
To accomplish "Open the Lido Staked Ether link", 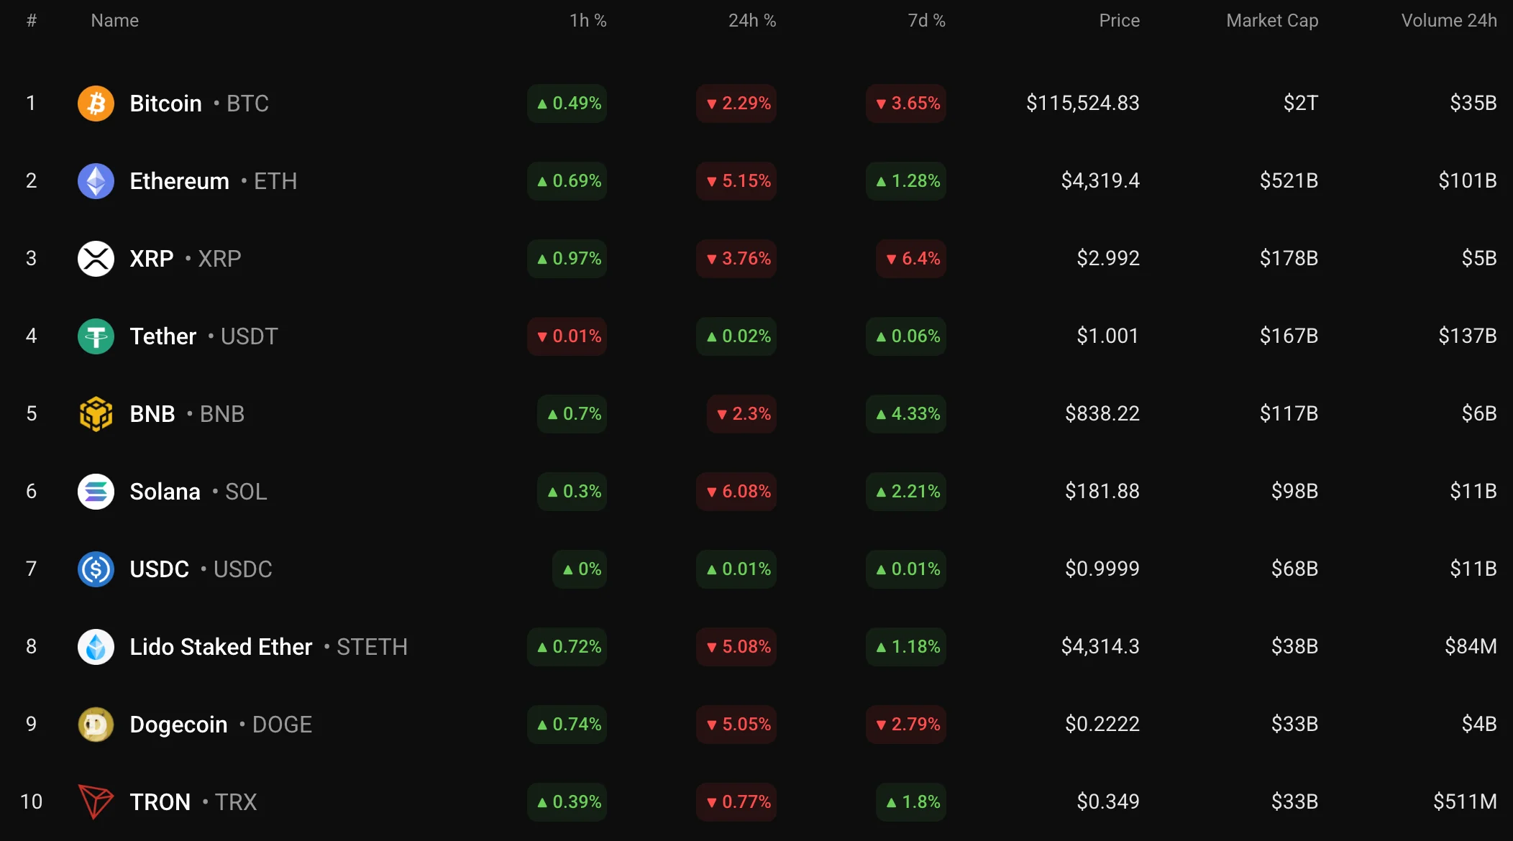I will click(x=221, y=647).
